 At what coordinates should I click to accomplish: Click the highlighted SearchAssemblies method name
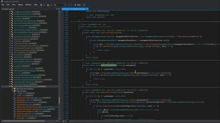pyautogui.click(x=109, y=65)
